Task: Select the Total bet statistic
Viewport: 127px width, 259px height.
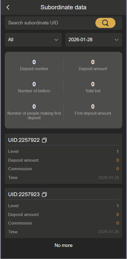Action: [x=93, y=87]
